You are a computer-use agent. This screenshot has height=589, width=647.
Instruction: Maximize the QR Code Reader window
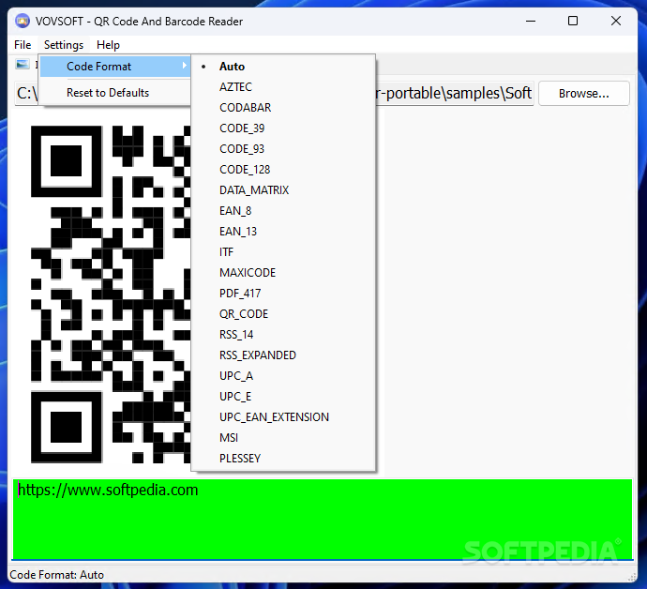coord(573,21)
